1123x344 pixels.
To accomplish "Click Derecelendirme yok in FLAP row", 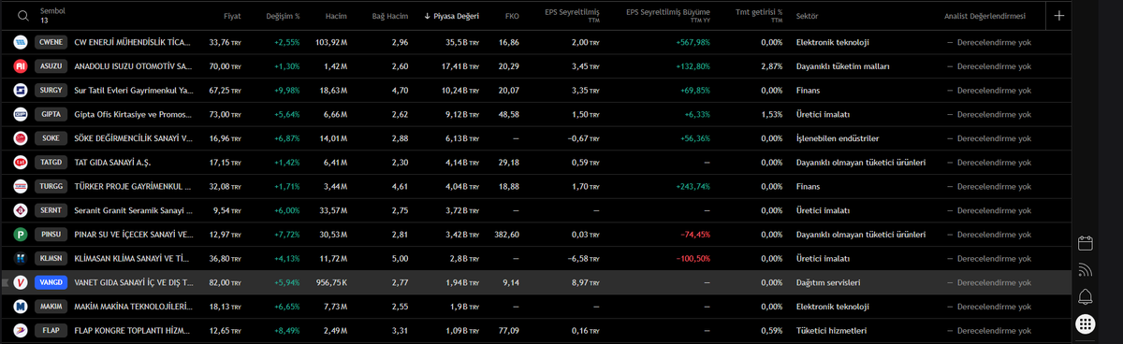I will 993,330.
